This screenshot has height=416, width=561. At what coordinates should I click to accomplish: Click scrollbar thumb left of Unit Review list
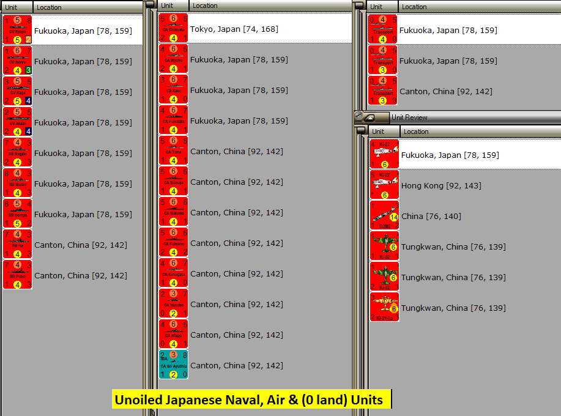coord(361,130)
